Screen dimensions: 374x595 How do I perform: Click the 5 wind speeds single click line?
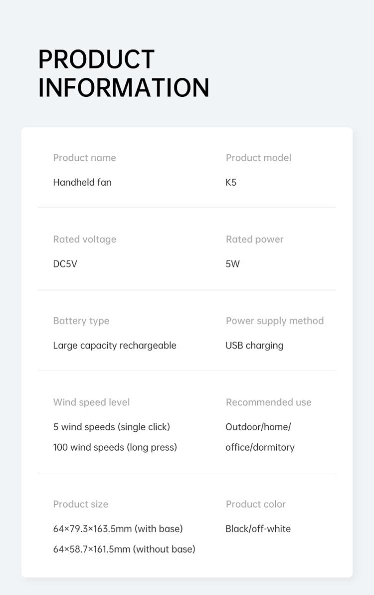tap(112, 427)
